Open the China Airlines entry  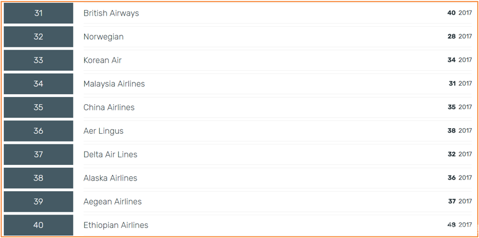tap(109, 107)
